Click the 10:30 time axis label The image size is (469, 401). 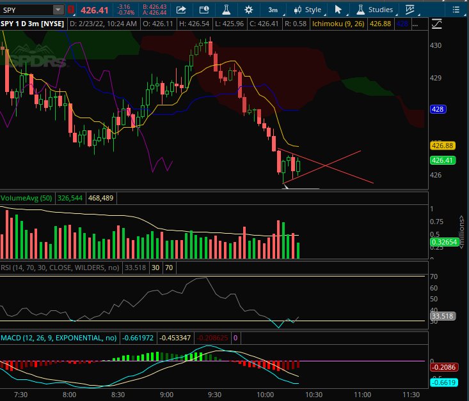314,395
